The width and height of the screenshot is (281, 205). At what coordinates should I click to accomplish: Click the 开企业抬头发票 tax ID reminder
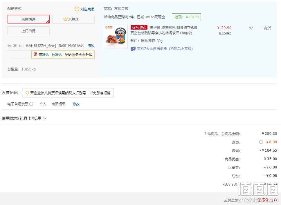point(70,93)
